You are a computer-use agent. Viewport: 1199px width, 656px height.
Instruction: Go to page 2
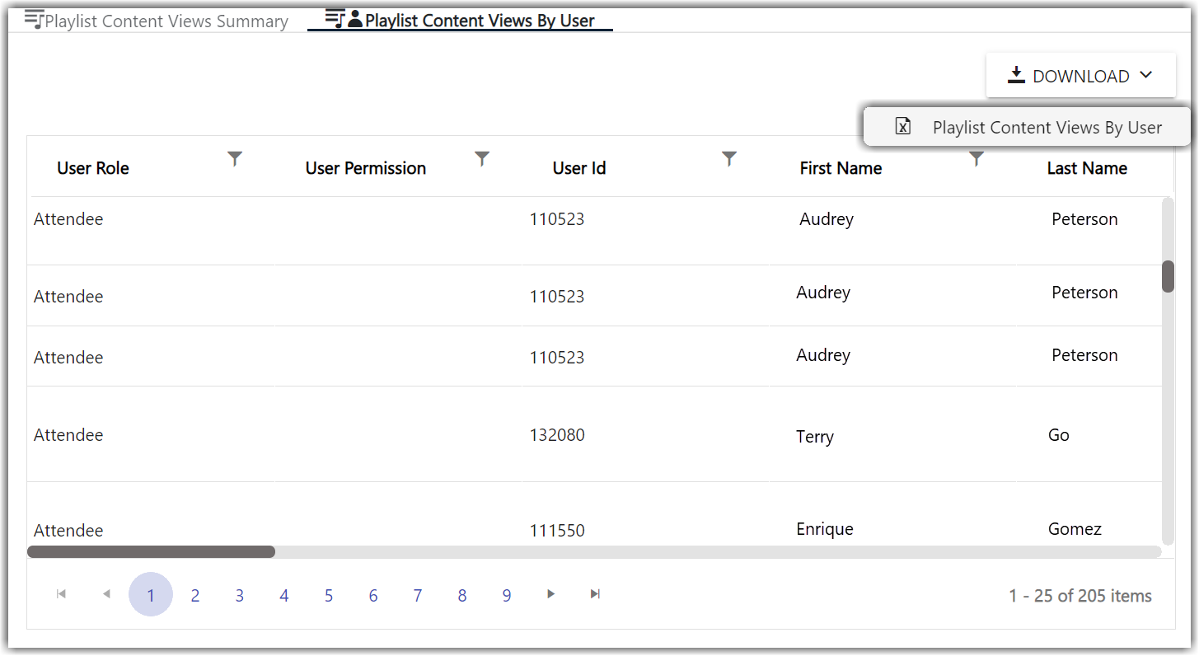[x=195, y=595]
